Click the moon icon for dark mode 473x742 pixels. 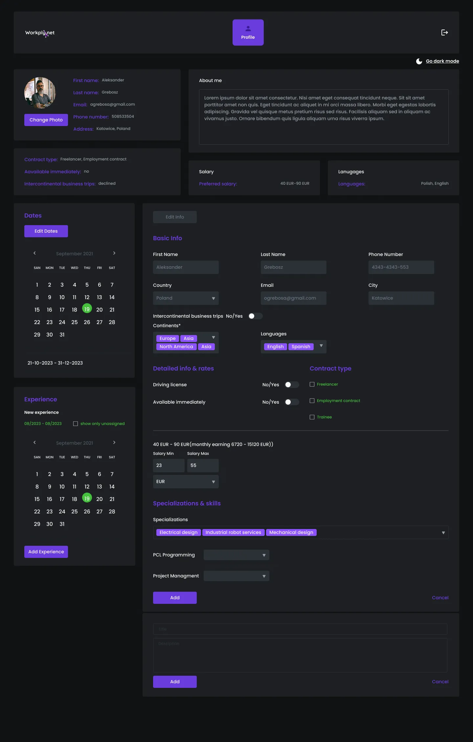point(419,61)
